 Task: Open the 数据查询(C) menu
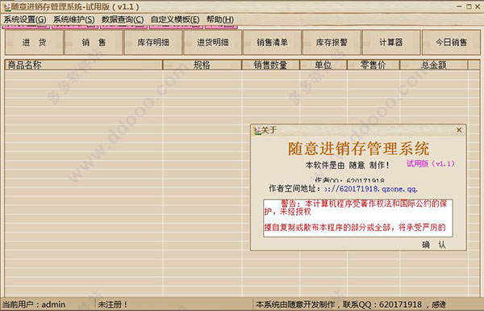[x=123, y=19]
